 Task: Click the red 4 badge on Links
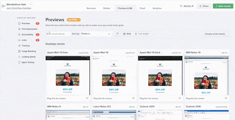click(38, 40)
